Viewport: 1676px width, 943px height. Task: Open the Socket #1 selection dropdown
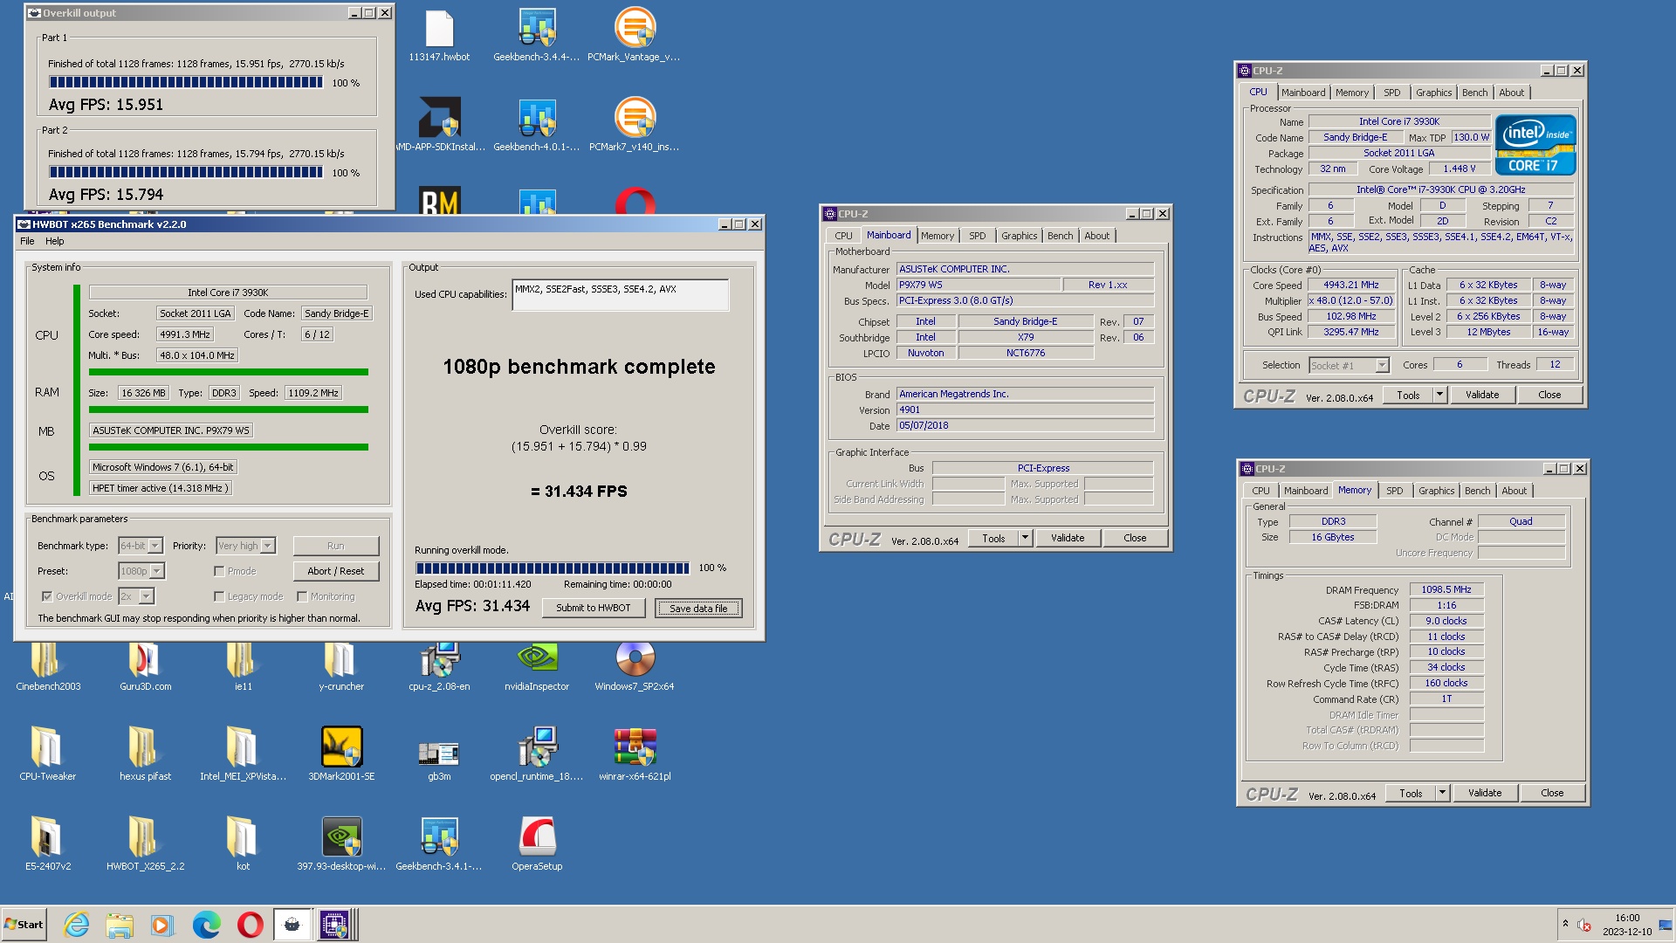pyautogui.click(x=1349, y=365)
